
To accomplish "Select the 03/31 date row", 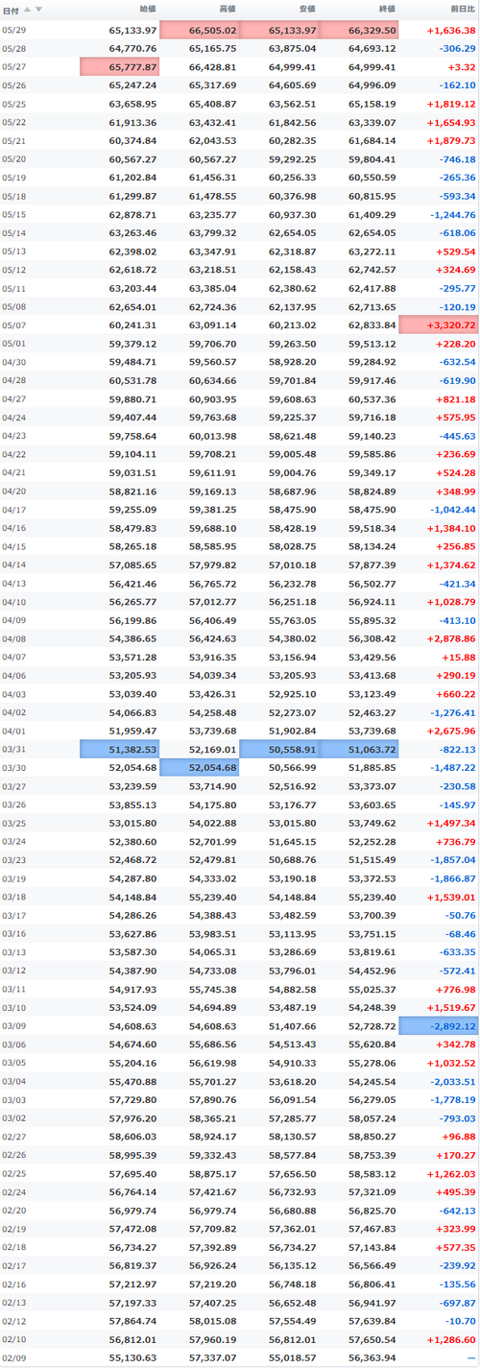I will [x=240, y=749].
